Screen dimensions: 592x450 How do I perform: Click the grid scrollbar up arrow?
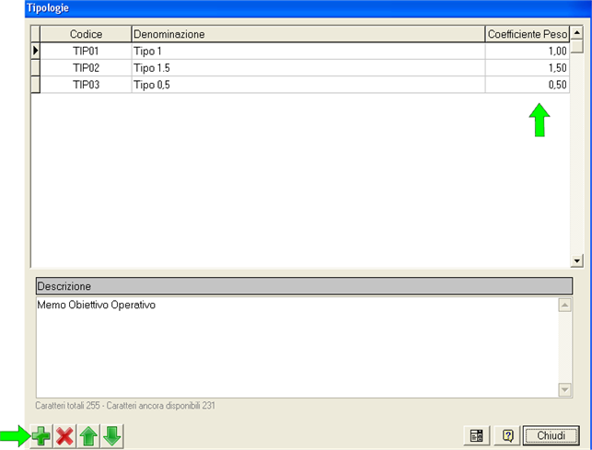click(x=577, y=33)
